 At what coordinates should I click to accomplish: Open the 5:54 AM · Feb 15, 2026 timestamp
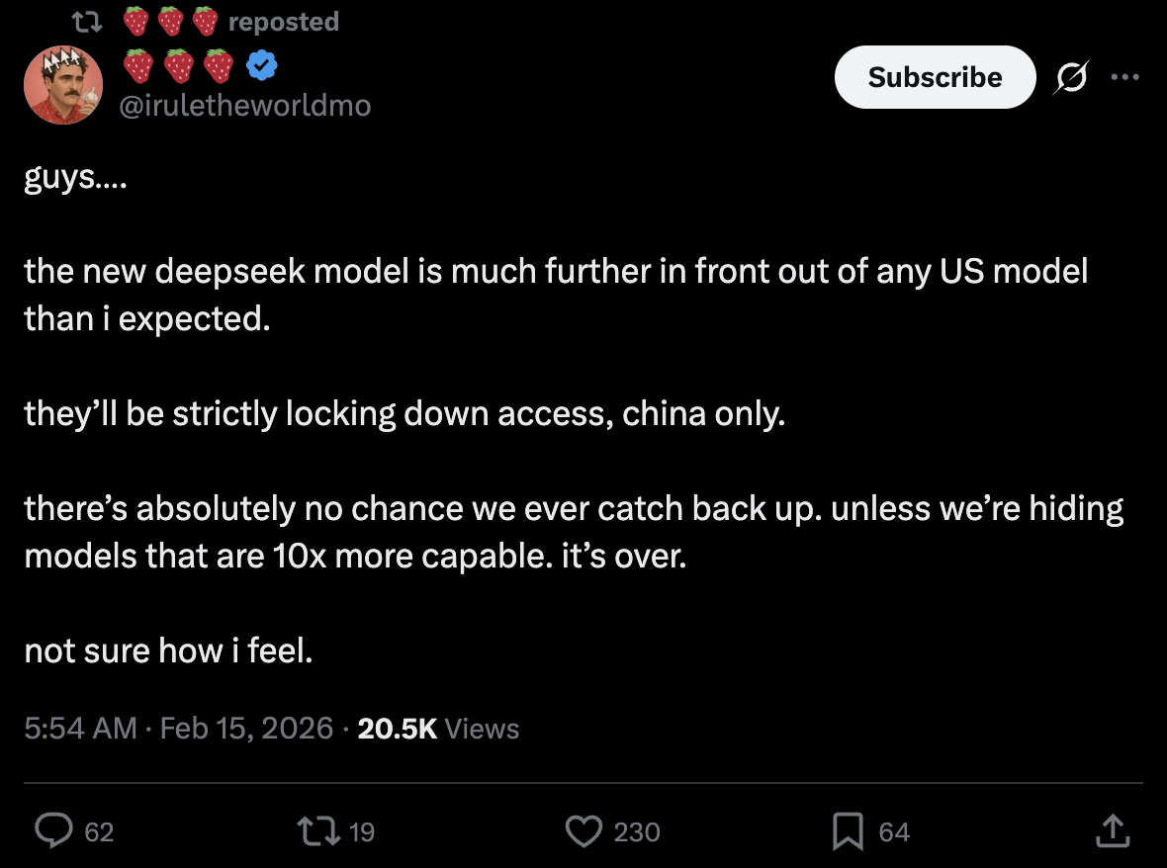tap(178, 729)
